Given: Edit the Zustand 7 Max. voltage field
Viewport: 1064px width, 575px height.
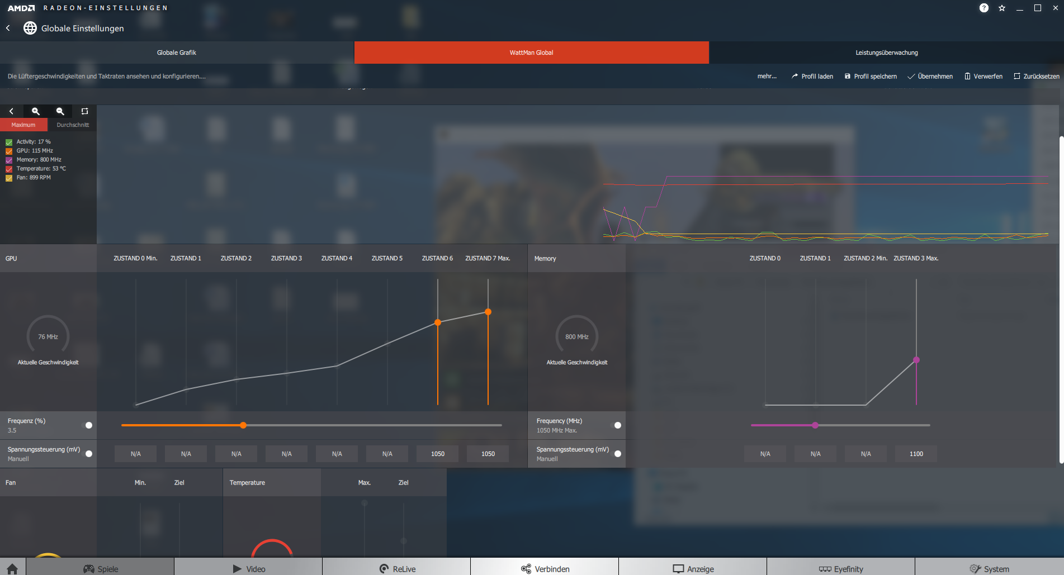Looking at the screenshot, I should 488,454.
